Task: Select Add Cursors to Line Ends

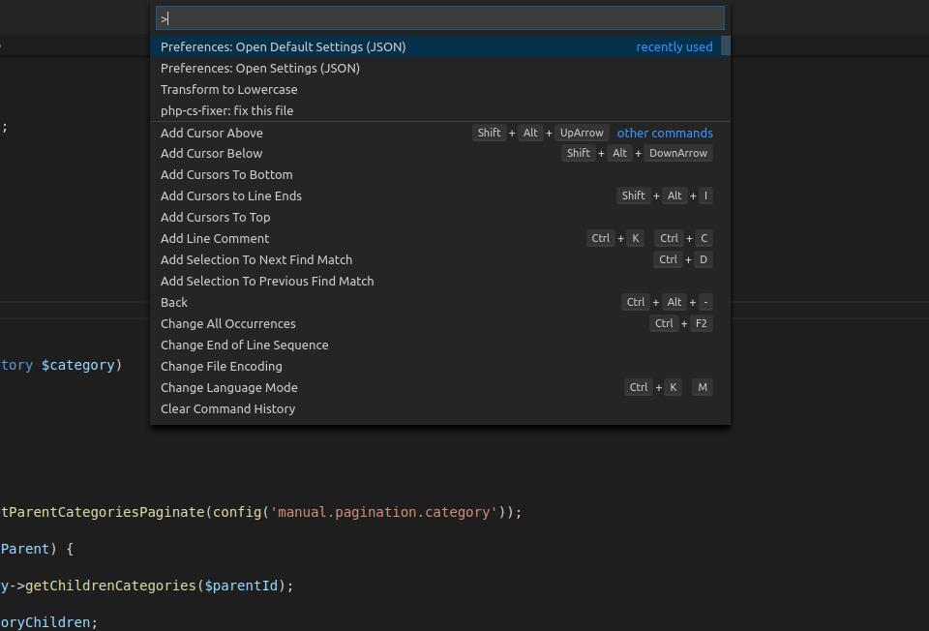Action: click(231, 195)
